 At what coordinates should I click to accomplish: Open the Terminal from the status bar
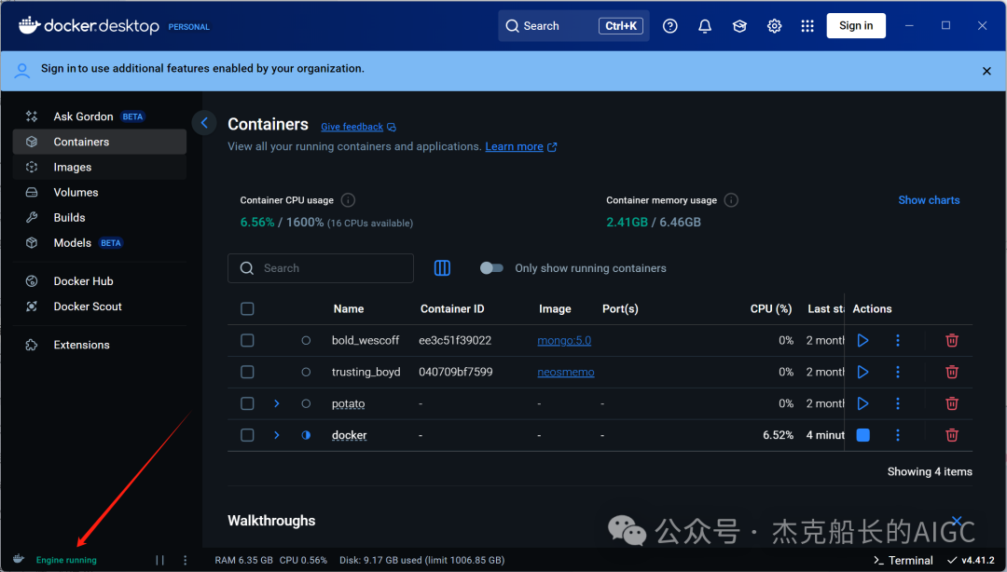pyautogui.click(x=903, y=561)
